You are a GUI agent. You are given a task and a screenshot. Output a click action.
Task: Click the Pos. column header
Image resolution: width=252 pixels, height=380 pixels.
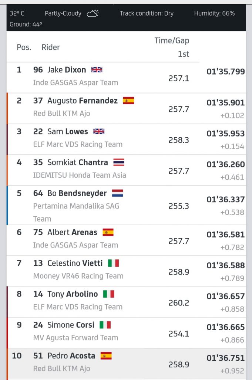tap(24, 47)
